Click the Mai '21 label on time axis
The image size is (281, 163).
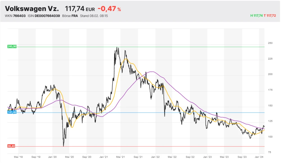(x=121, y=157)
